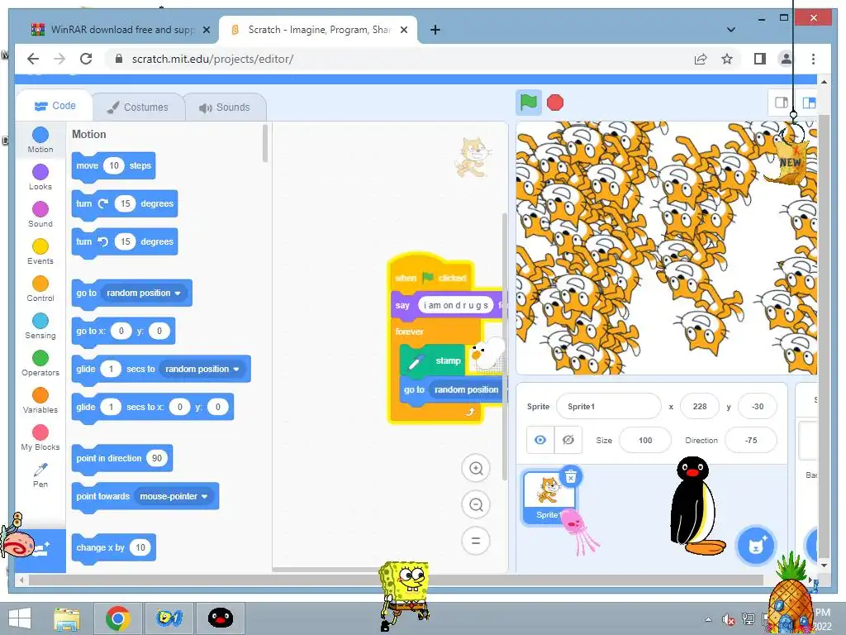Share this page from address bar
This screenshot has height=635, width=846.
pos(701,59)
